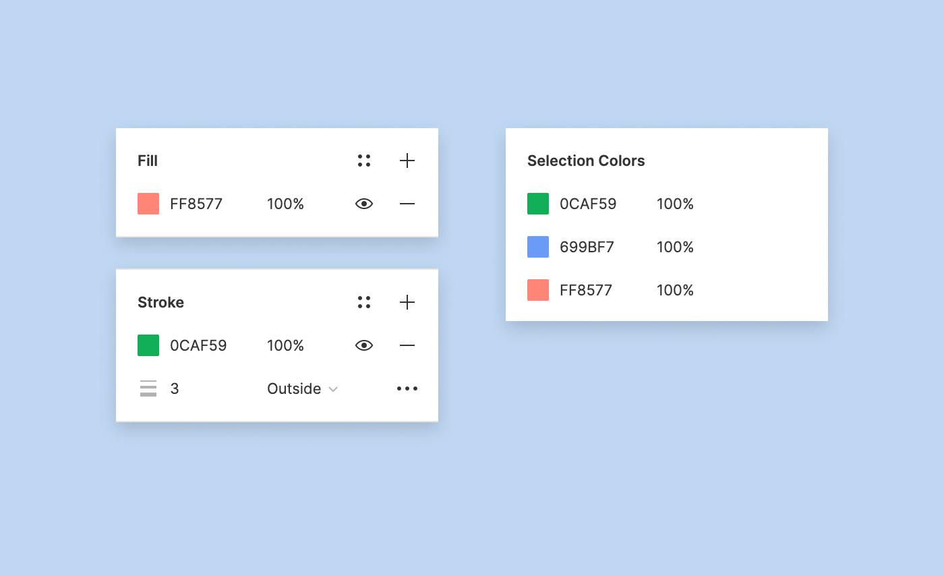Open the Stroke styles four-dot icon

(x=364, y=302)
